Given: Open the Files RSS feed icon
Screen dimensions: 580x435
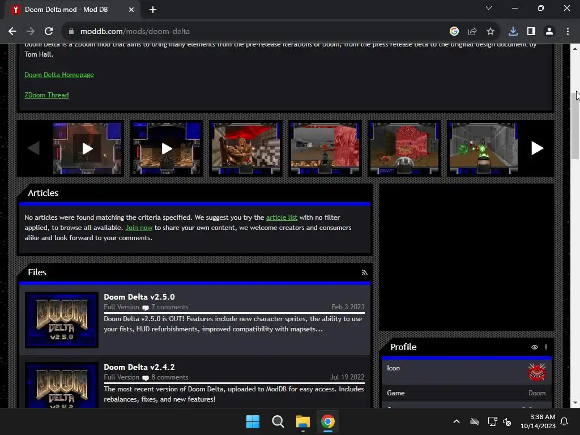Looking at the screenshot, I should tap(364, 272).
